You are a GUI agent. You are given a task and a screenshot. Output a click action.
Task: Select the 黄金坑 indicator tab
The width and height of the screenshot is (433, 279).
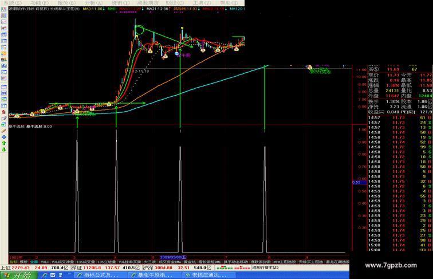click(x=190, y=262)
